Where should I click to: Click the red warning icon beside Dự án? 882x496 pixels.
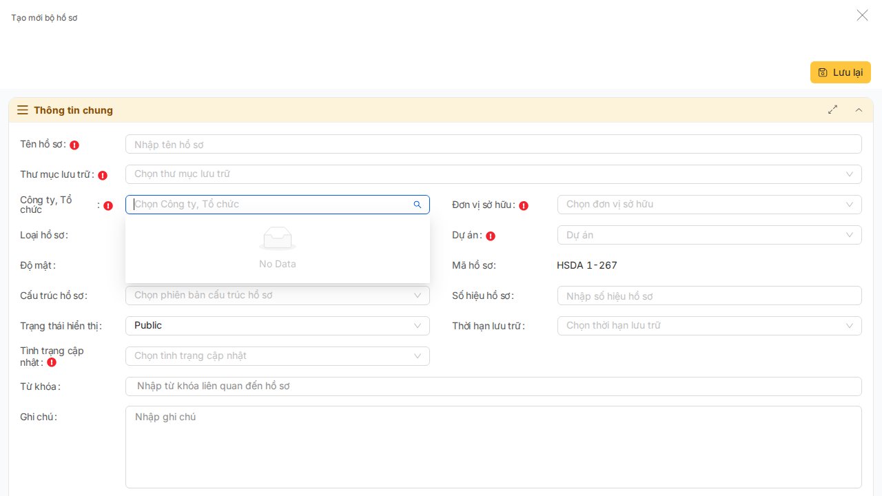click(x=491, y=236)
